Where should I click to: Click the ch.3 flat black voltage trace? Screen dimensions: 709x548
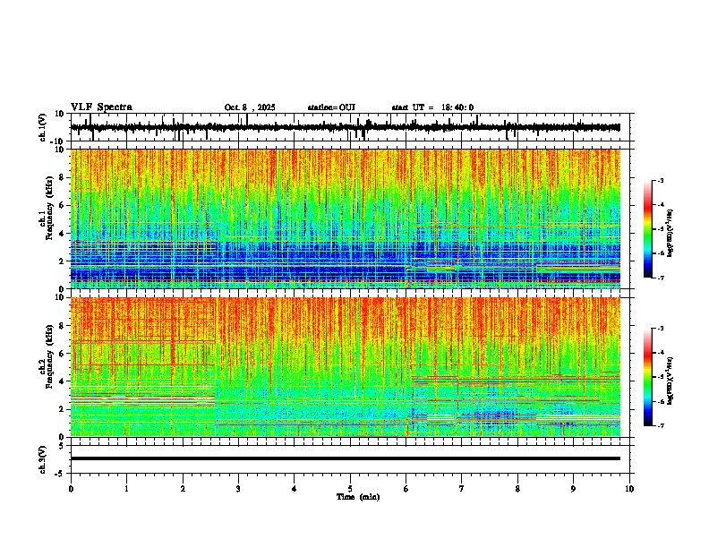(x=346, y=458)
